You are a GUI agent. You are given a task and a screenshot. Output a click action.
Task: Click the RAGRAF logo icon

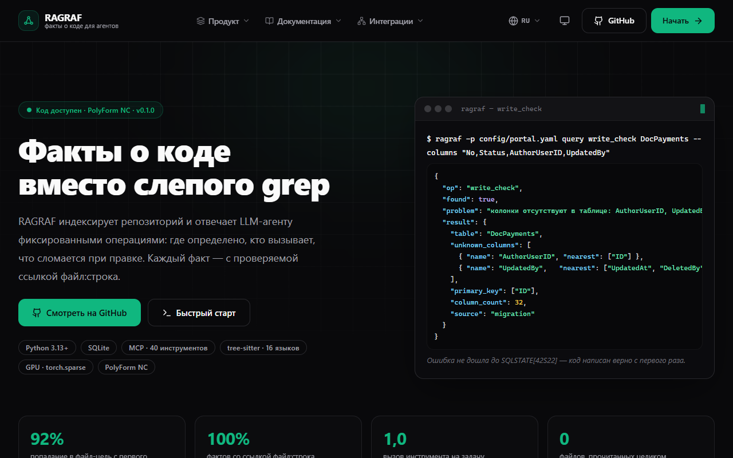(x=29, y=21)
